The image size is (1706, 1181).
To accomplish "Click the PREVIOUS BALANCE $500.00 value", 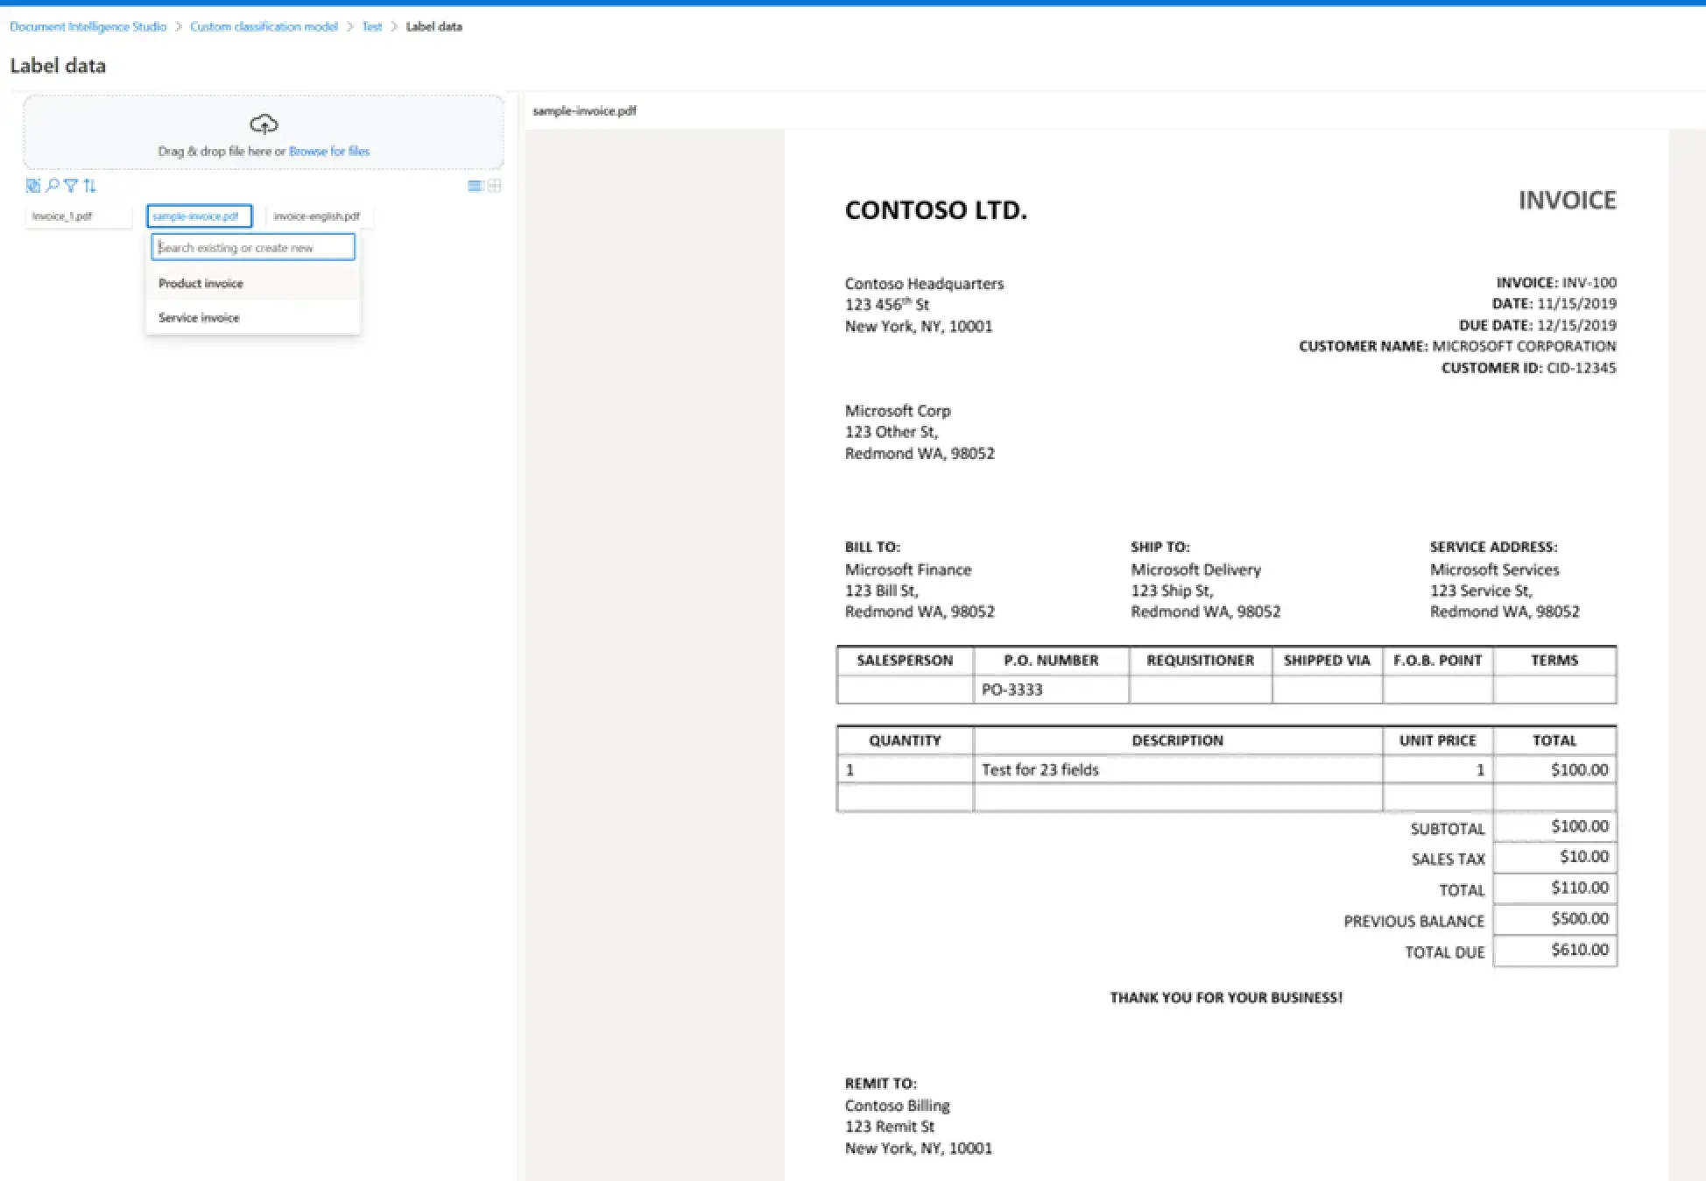I will pyautogui.click(x=1580, y=918).
